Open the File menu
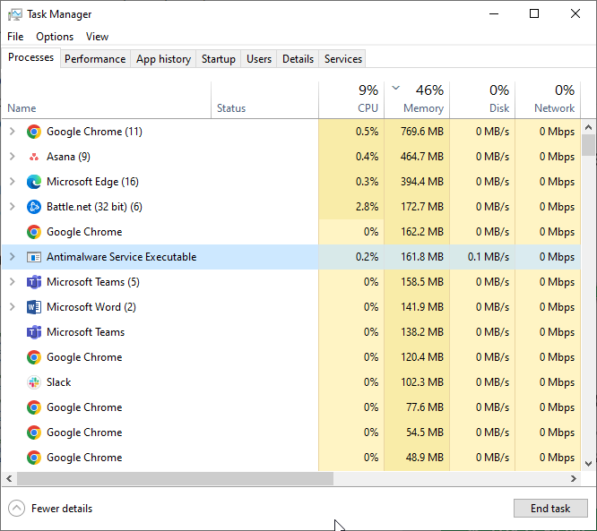Image resolution: width=597 pixels, height=531 pixels. tap(15, 37)
